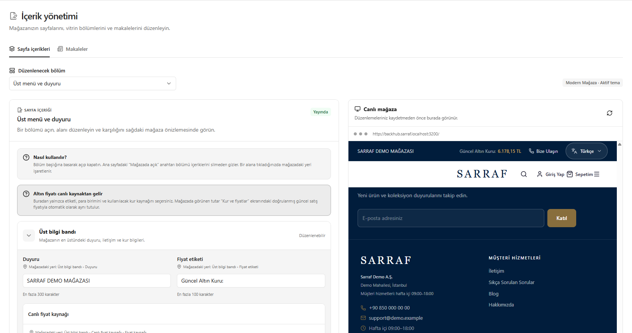Click the MÜŞTERİ HİZMETLERİ footer heading

(x=514, y=258)
